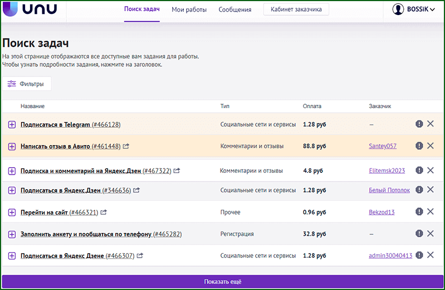The image size is (445, 290).
Task: Open customer profile Белый Потолок
Action: point(389,190)
